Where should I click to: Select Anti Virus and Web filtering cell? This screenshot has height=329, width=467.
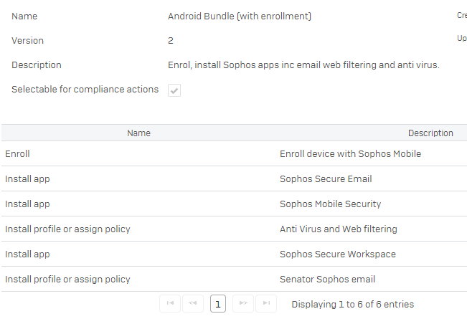(339, 229)
